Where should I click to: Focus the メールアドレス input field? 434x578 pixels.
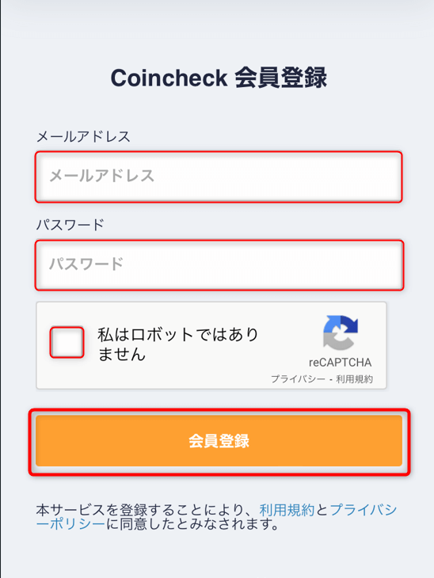click(x=219, y=177)
